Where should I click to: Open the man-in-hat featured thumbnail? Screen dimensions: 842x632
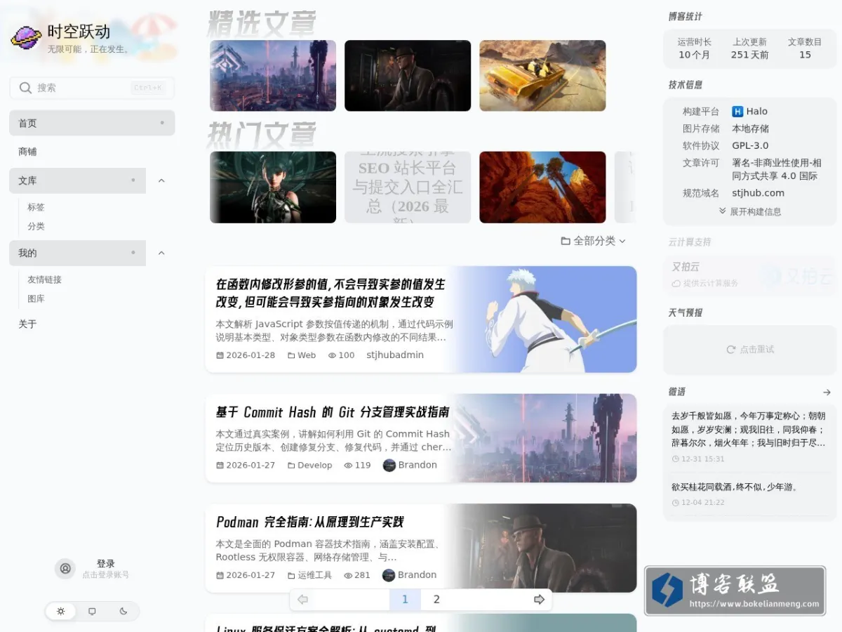(408, 76)
